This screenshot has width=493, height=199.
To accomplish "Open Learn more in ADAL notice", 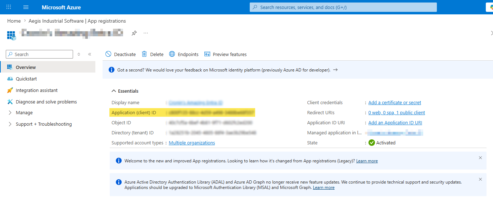I will point(324,188).
